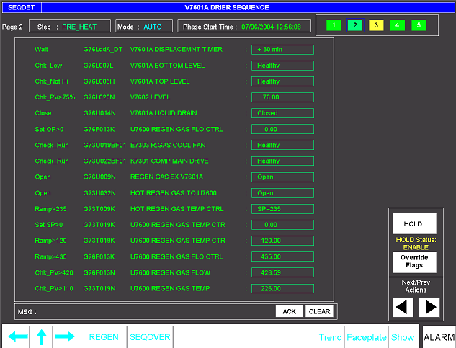Select tag G73T019N
The height and width of the screenshot is (348, 456).
click(x=99, y=289)
